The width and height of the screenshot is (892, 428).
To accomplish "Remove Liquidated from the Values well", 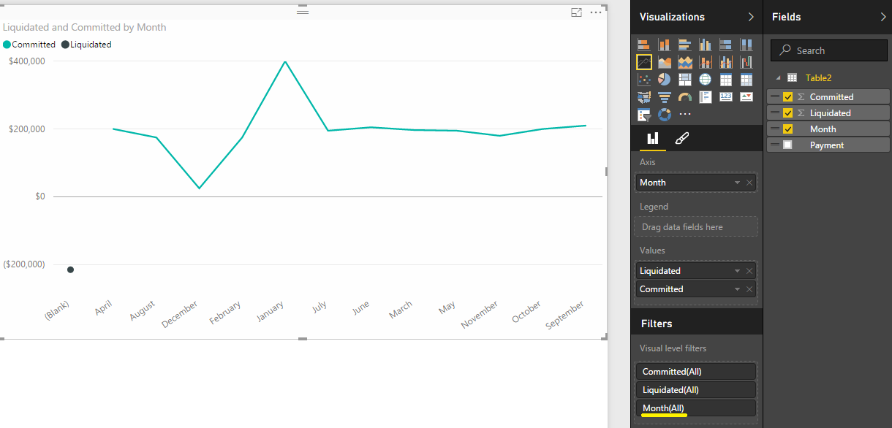I will 749,271.
